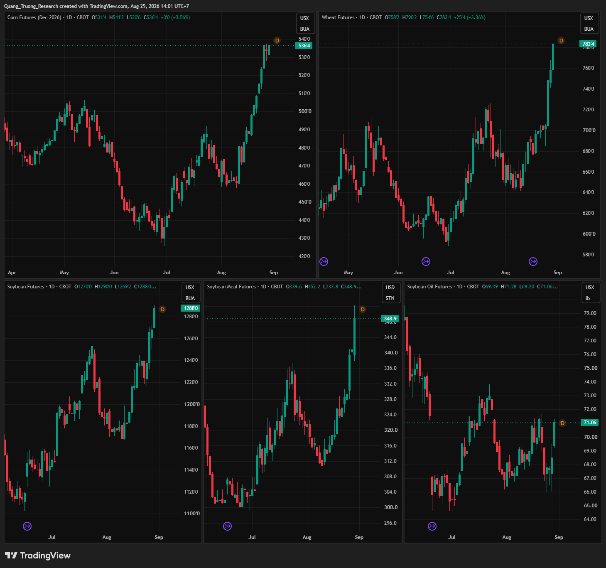Click Wheat chart's purple rollover icon before May

324,261
